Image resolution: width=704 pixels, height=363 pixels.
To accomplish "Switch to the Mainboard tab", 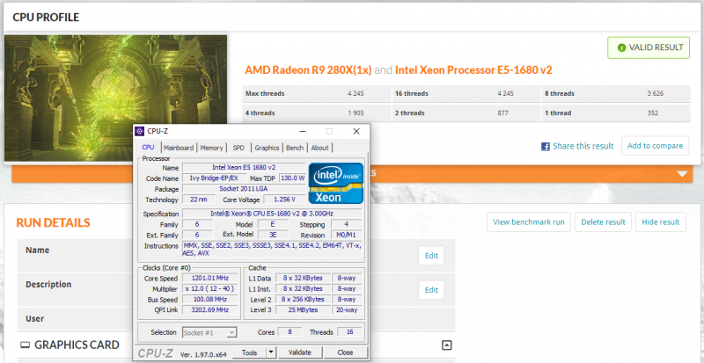I will tap(179, 148).
